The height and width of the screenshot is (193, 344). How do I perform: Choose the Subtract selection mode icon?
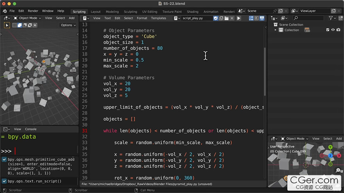[x=25, y=25]
